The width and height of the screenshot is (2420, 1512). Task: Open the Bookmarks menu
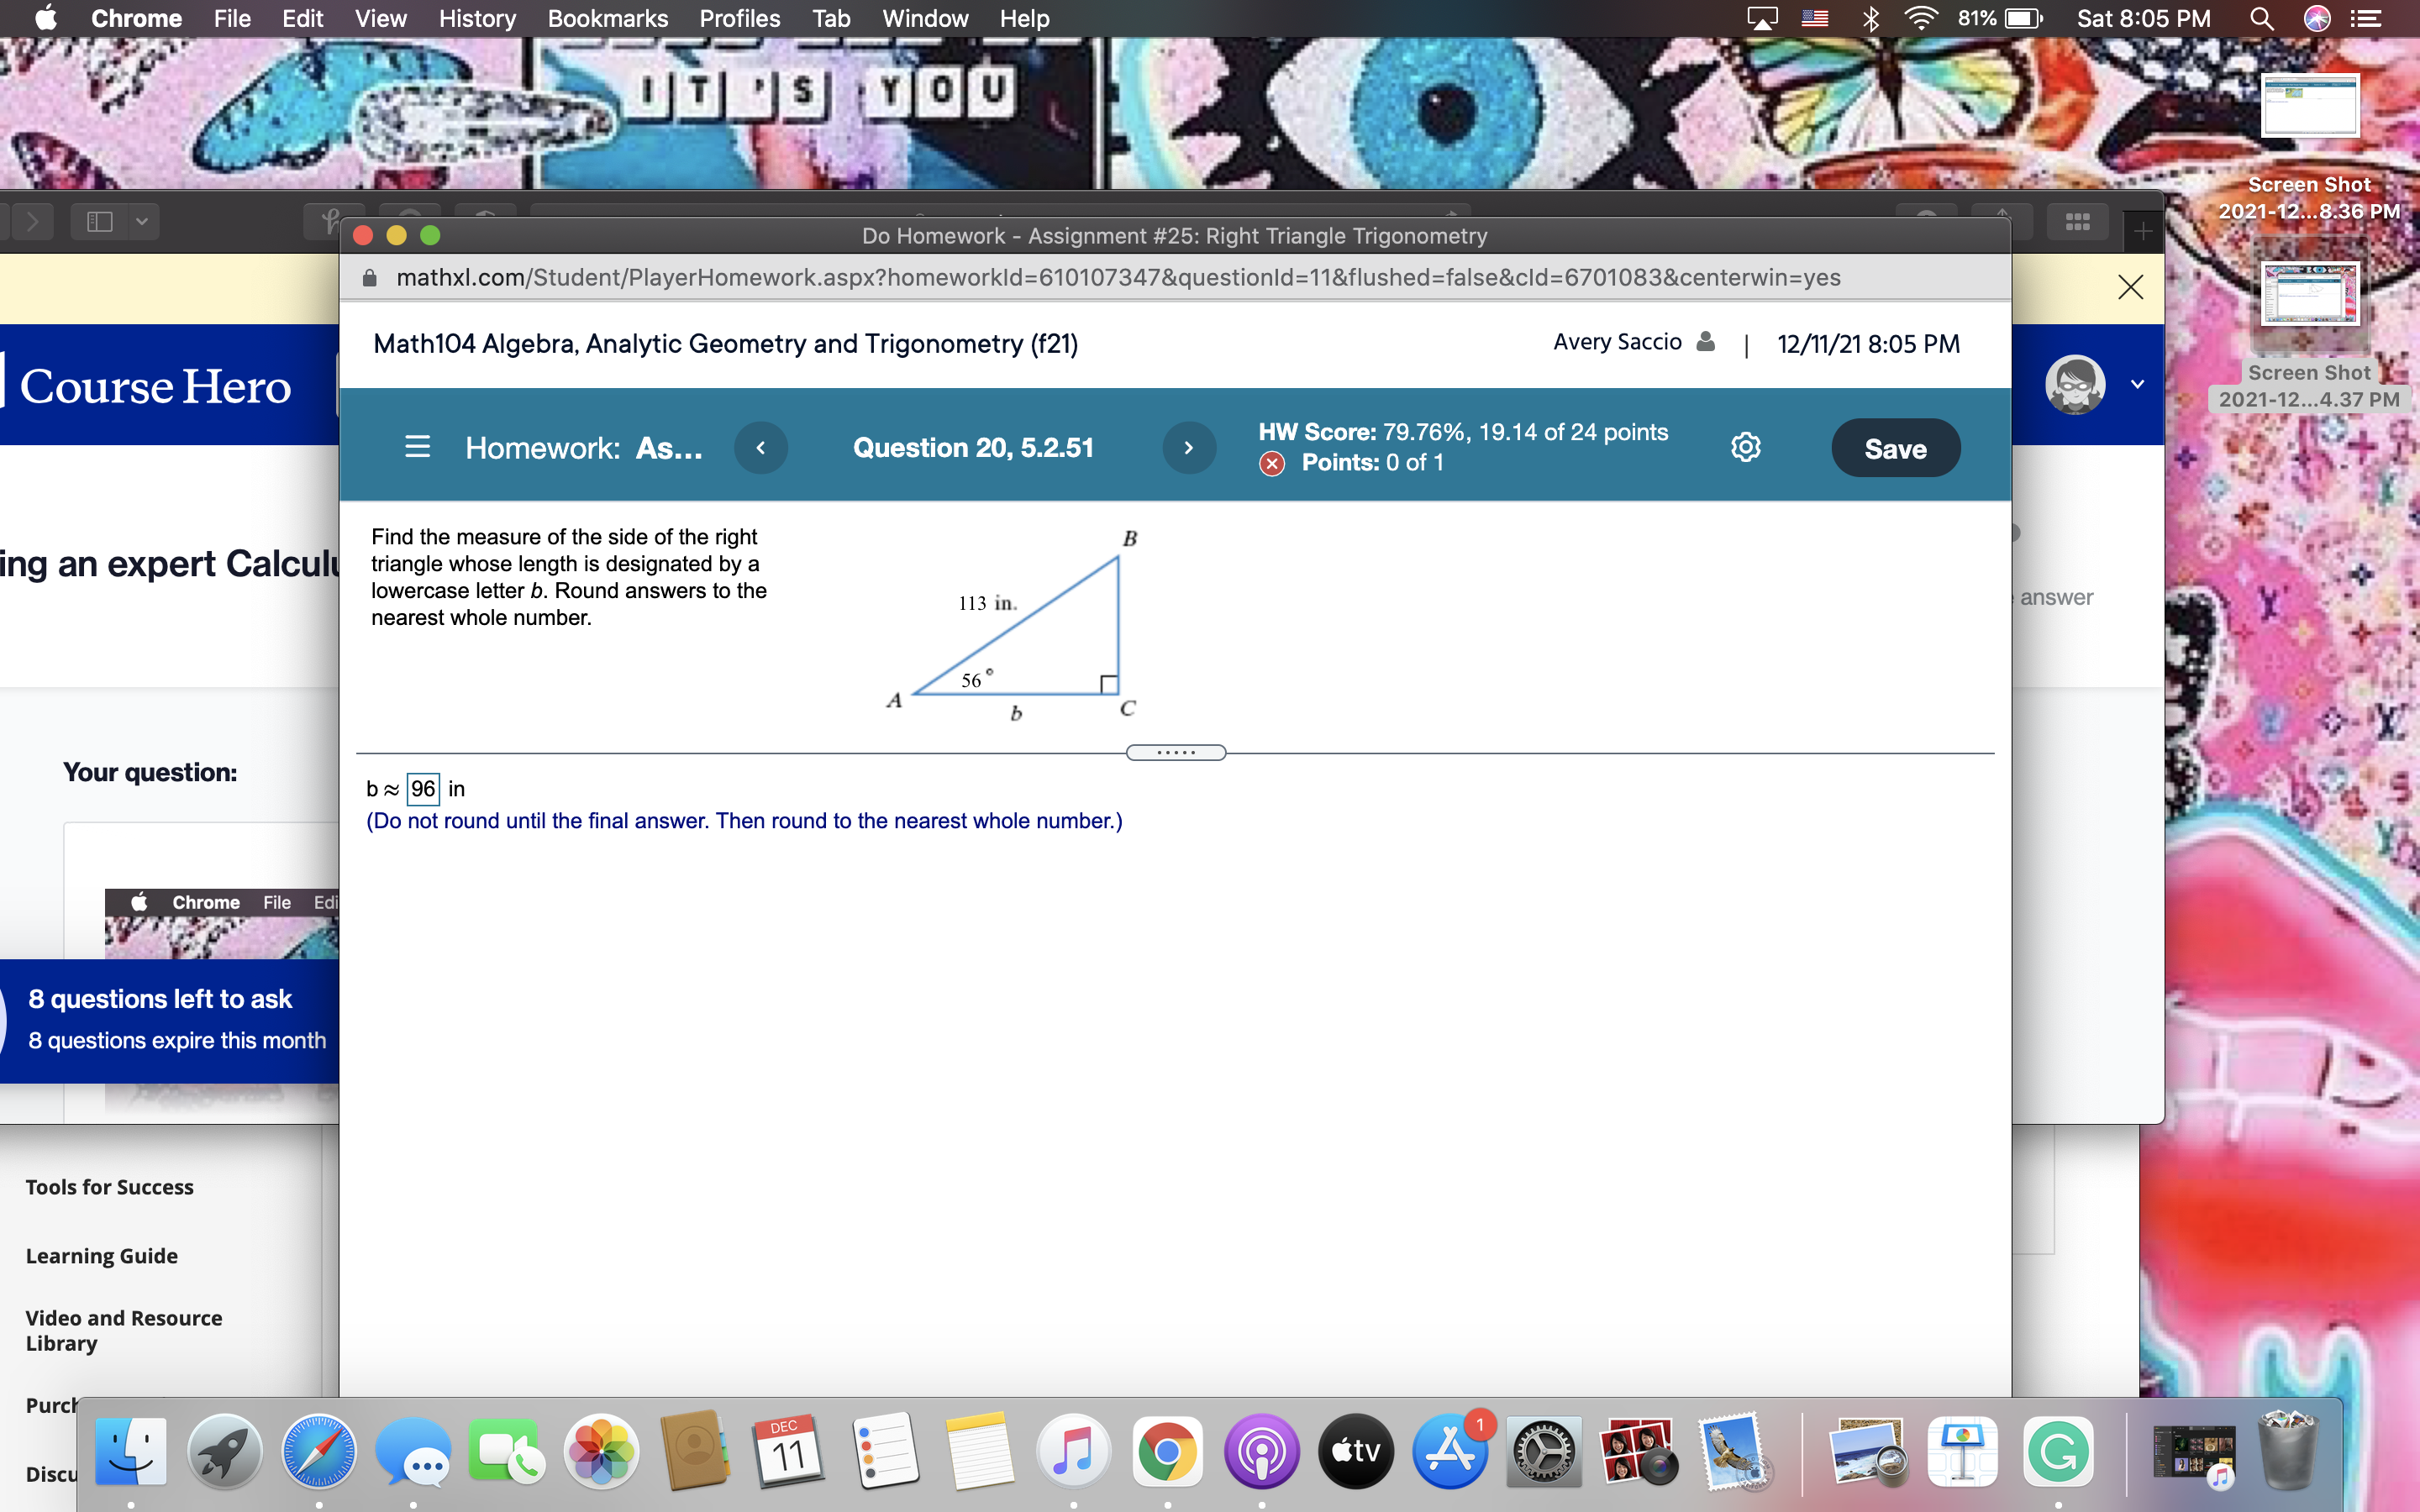[x=609, y=18]
